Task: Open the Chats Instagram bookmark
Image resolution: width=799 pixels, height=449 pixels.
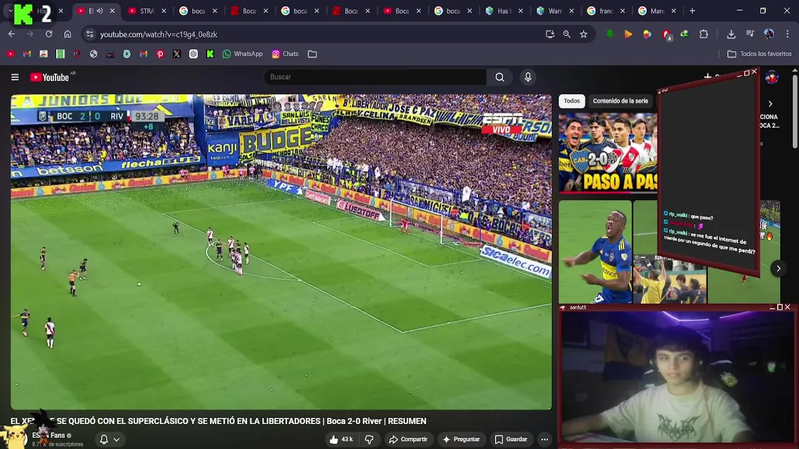Action: 285,54
